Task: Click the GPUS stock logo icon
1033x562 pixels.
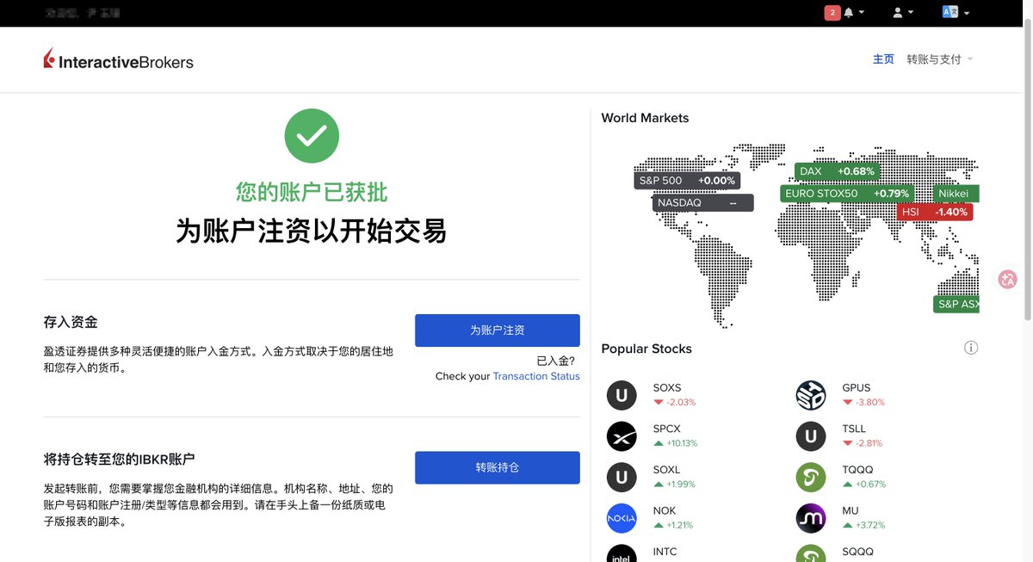Action: [811, 395]
